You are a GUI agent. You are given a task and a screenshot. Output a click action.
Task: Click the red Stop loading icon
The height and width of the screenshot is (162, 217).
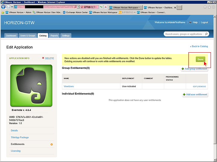(105, 7)
